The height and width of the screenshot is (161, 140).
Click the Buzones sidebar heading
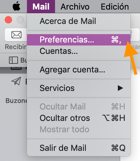[x=16, y=101]
